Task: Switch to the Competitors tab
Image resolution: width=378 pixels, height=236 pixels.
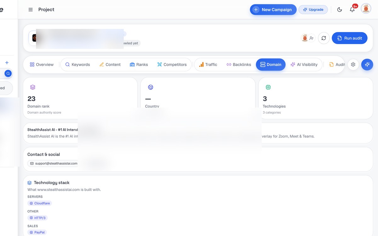Action: (172, 65)
